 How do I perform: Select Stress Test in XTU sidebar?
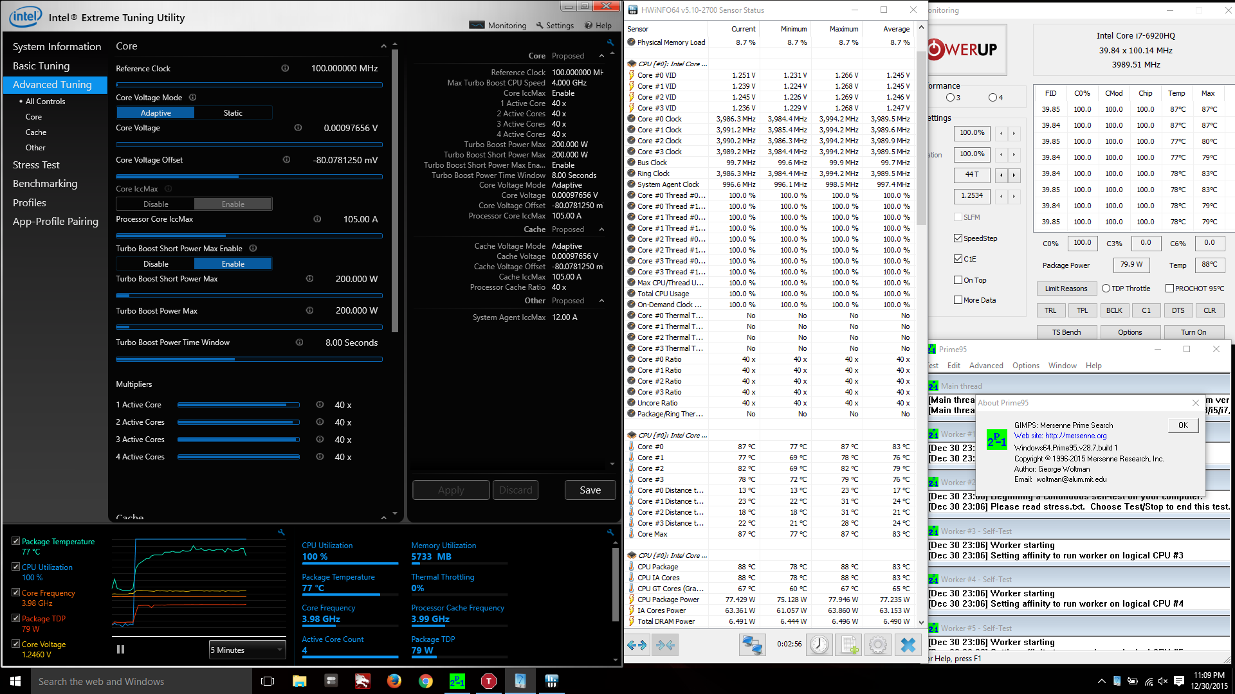pos(36,165)
